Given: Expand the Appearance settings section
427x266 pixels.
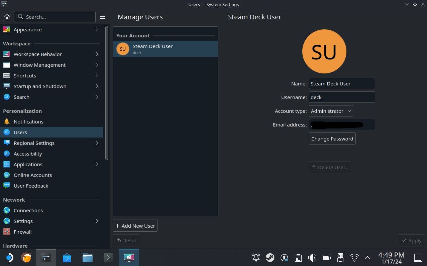Looking at the screenshot, I should point(97,29).
